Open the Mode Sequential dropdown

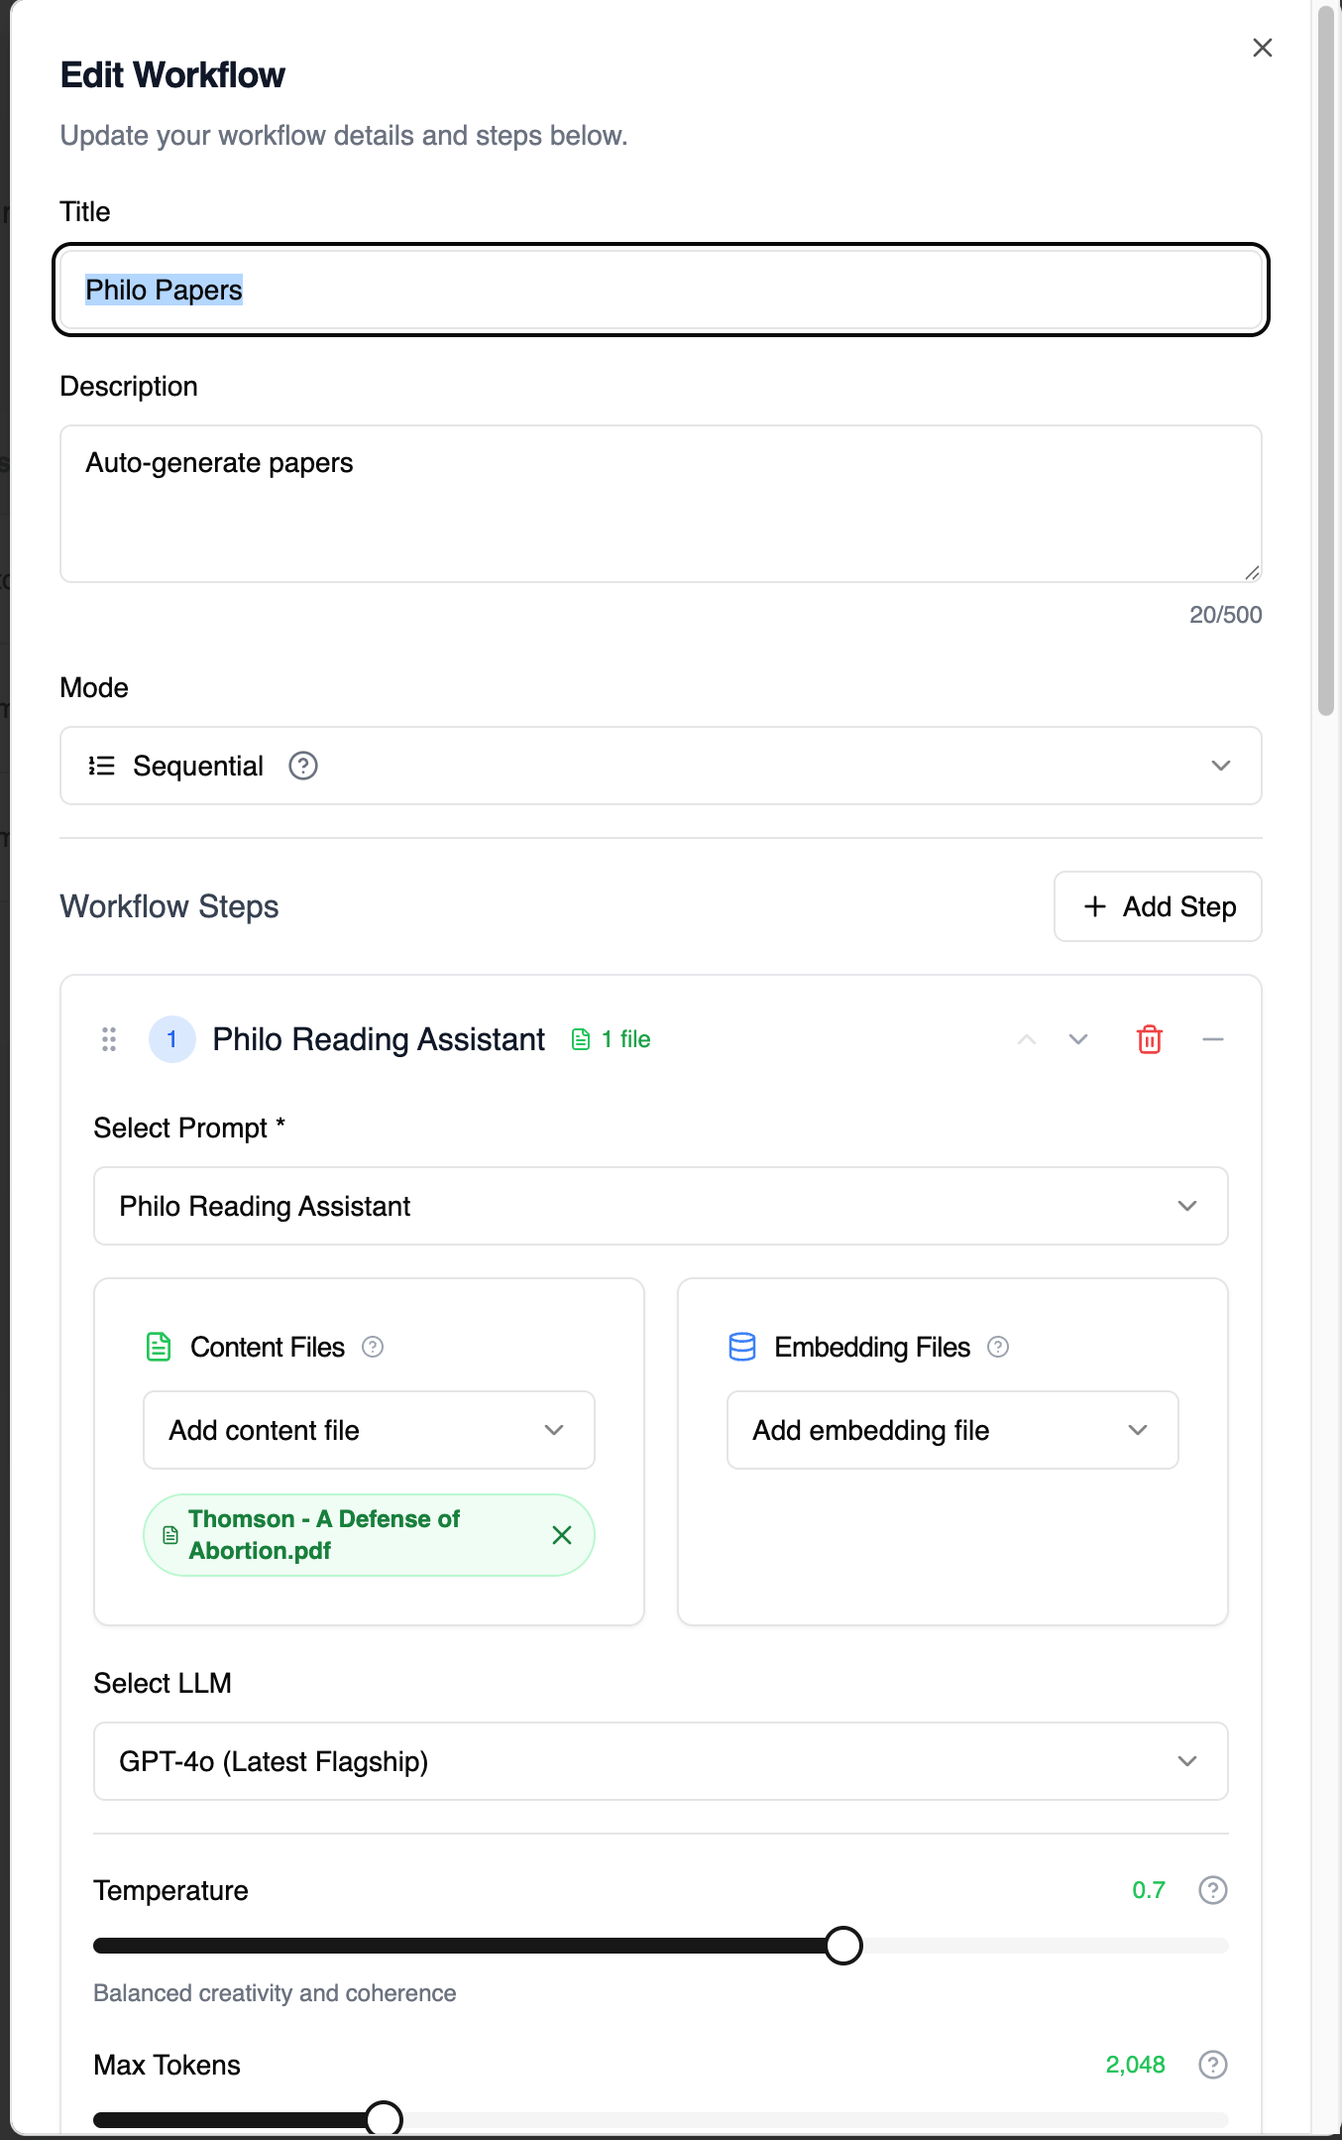(661, 766)
